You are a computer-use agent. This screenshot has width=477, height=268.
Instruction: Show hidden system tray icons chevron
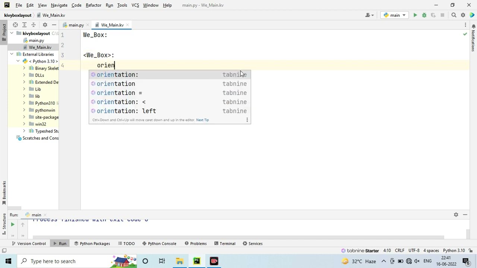[383, 261]
